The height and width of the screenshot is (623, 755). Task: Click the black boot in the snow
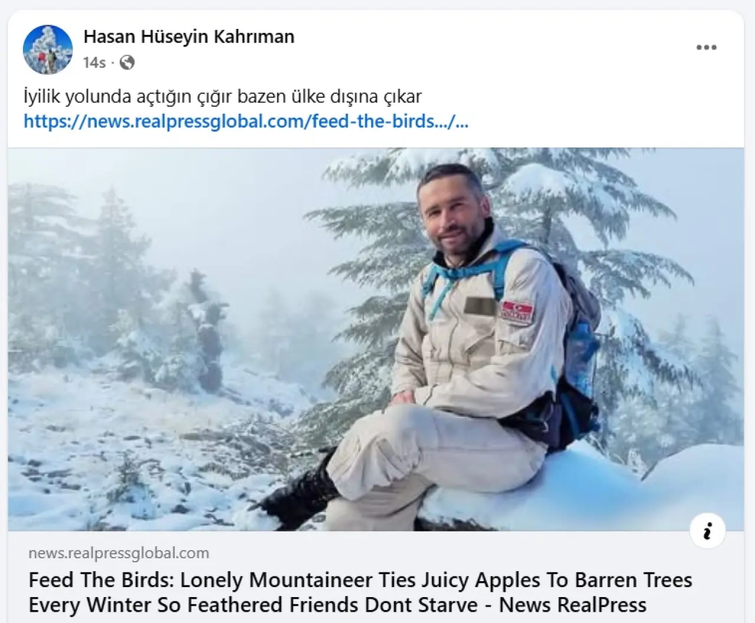pyautogui.click(x=298, y=495)
